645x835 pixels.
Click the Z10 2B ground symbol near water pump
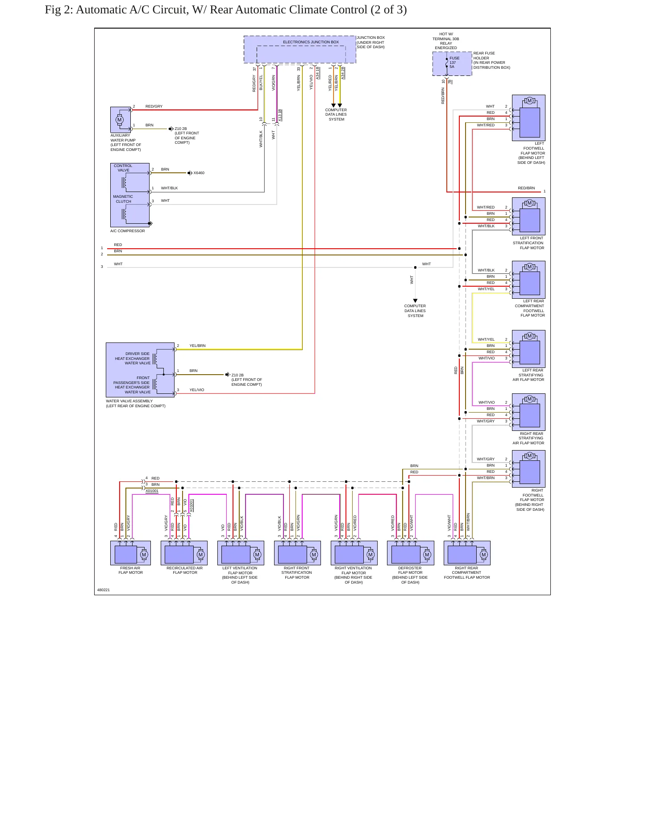point(171,129)
